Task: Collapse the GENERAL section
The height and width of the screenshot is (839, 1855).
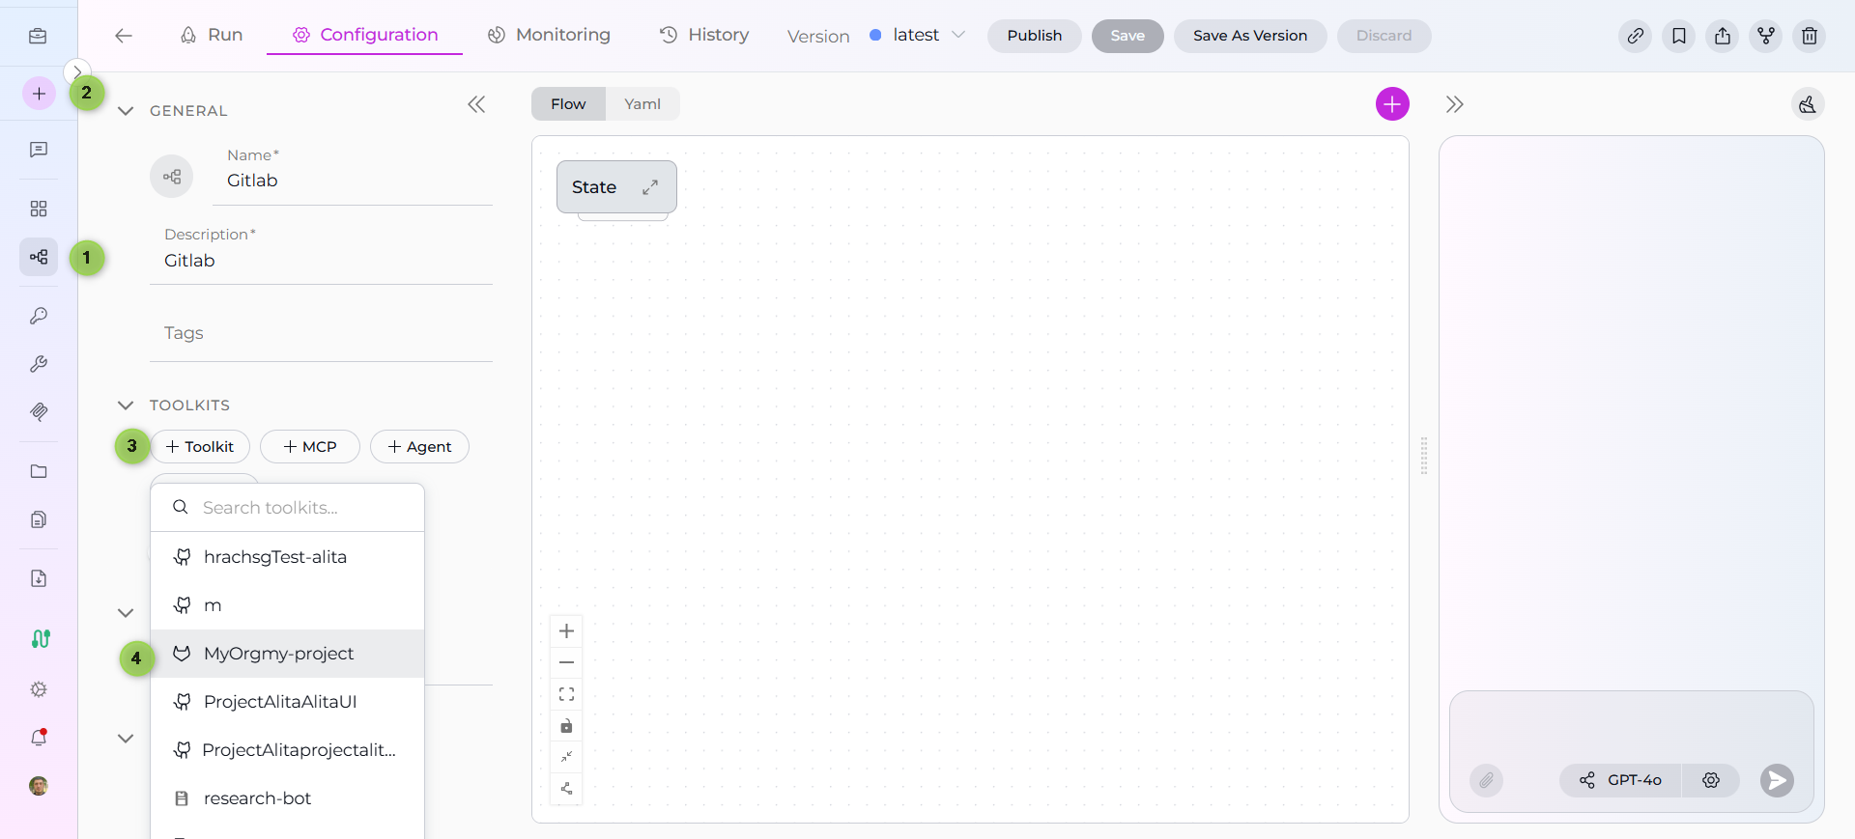Action: (x=126, y=111)
